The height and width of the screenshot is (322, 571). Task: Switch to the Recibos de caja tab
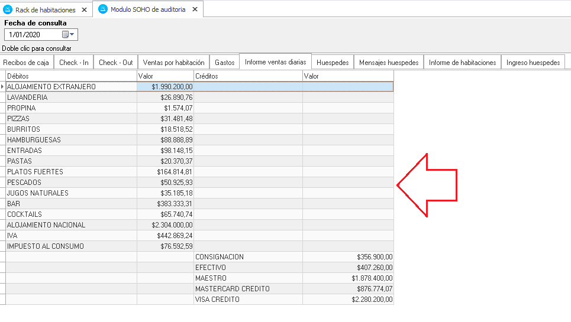coord(27,62)
